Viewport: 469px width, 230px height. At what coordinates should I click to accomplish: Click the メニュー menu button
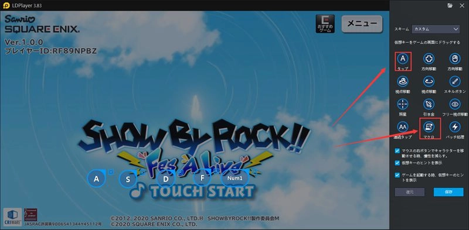(362, 23)
